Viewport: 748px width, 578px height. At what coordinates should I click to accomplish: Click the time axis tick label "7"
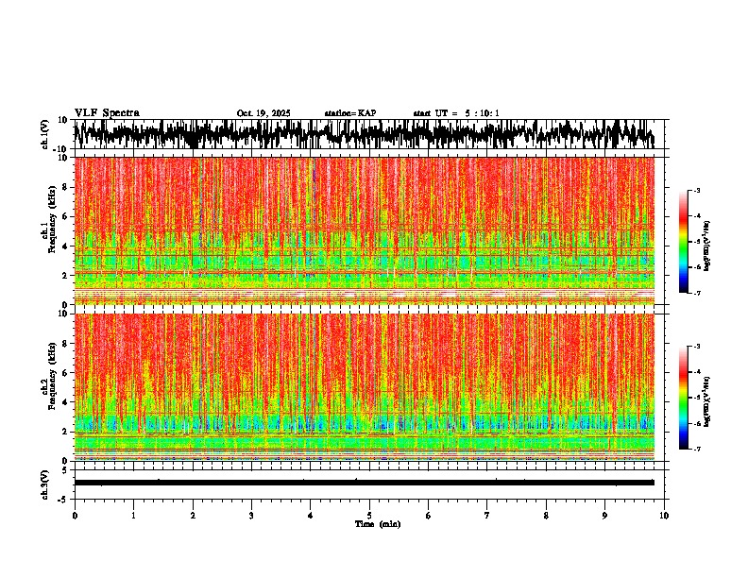pyautogui.click(x=487, y=516)
